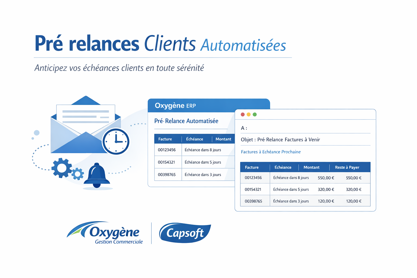Click the Capsoft logo
This screenshot has width=417, height=278.
185,233
